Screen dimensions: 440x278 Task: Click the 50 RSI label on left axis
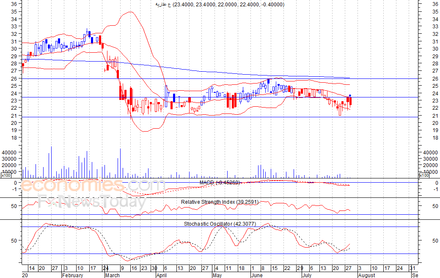click(14, 206)
